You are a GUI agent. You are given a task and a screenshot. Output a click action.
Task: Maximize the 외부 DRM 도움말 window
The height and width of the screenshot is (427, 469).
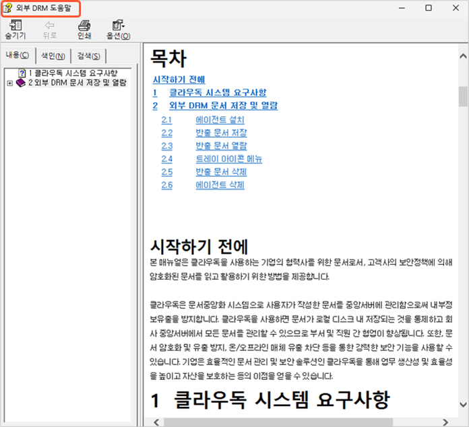tap(429, 8)
